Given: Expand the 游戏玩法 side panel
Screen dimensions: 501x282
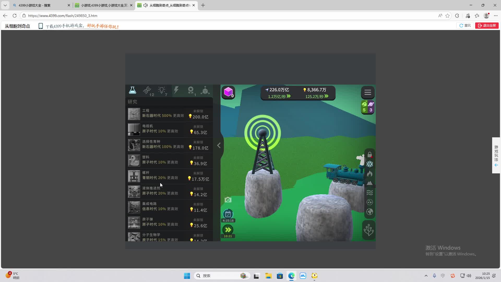Looking at the screenshot, I should coord(496,155).
